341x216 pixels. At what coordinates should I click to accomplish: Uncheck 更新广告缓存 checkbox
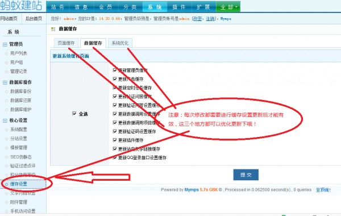115,79
